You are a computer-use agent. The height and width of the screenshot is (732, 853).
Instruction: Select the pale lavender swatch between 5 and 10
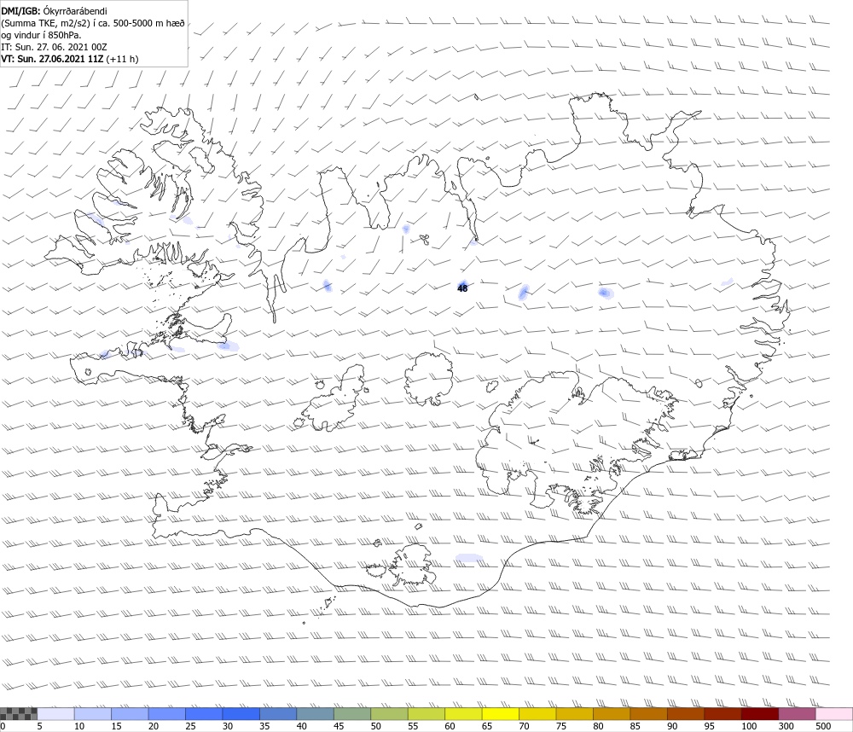55,713
